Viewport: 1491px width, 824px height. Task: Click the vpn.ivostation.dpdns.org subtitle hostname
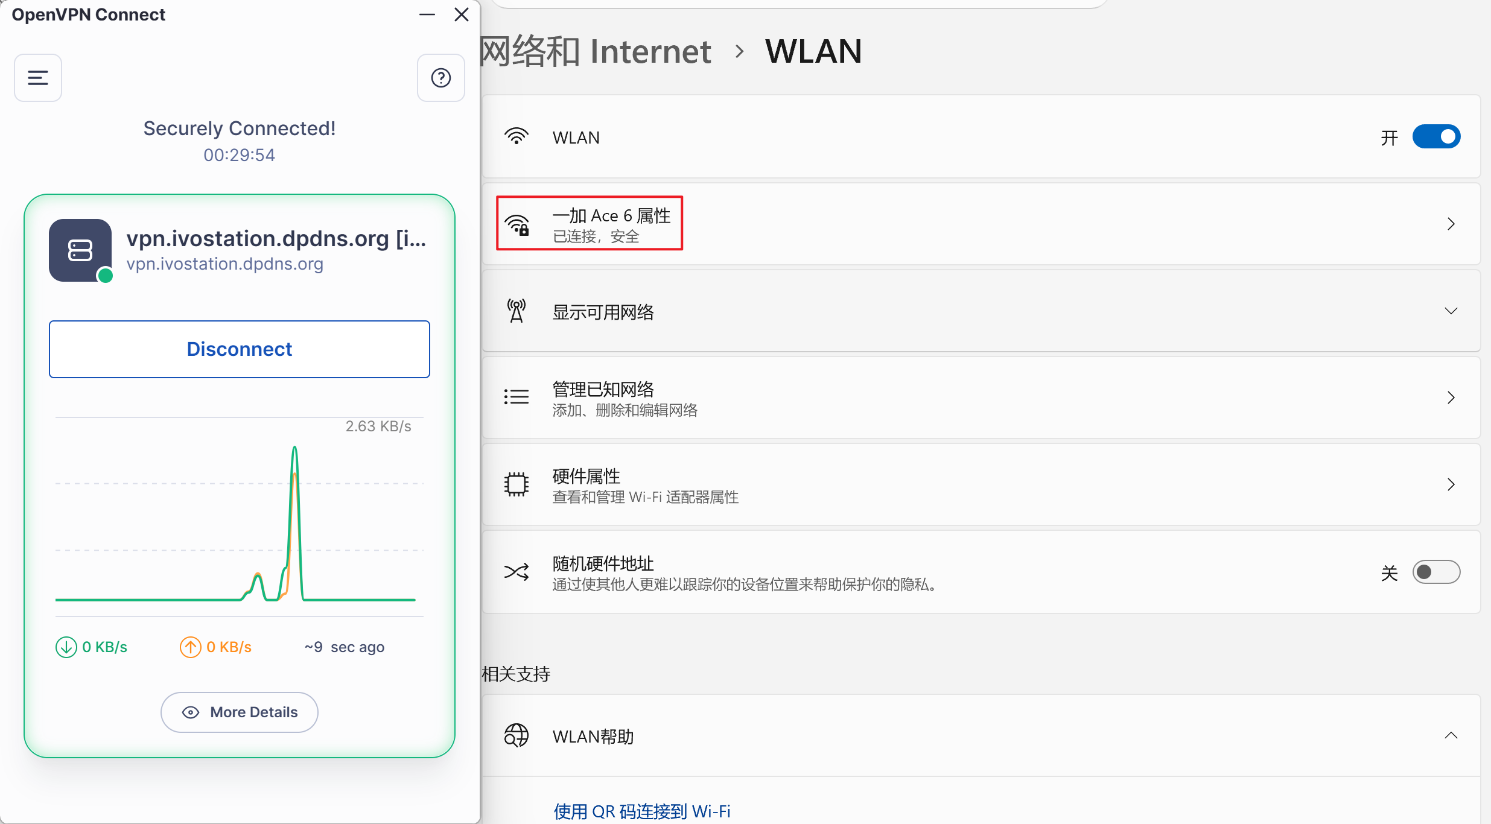225,264
